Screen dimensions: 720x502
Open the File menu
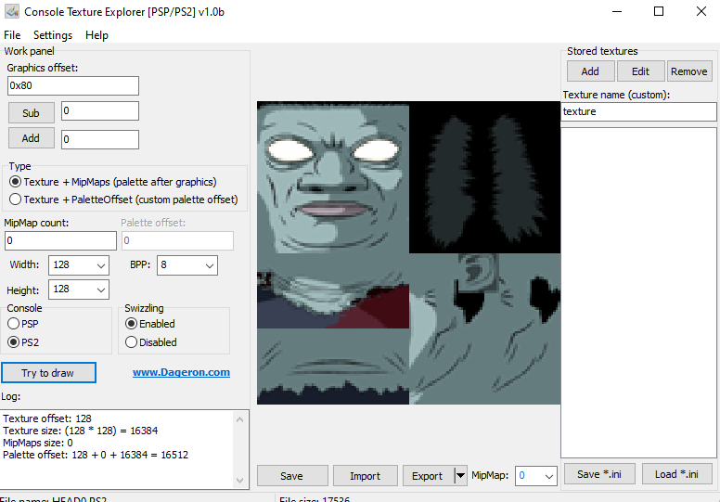(x=12, y=35)
